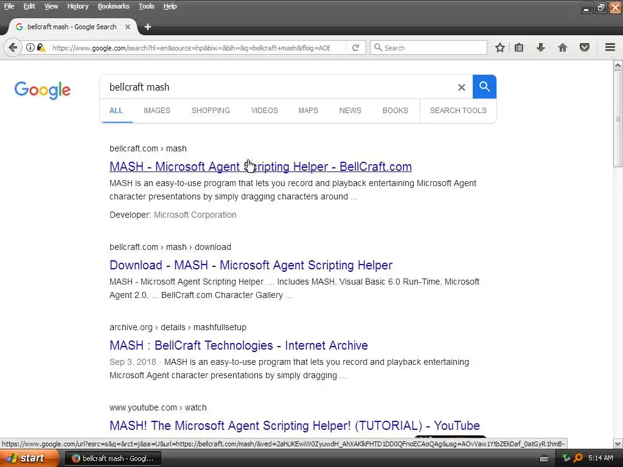
Task: Click the Google logo
Action: [43, 90]
